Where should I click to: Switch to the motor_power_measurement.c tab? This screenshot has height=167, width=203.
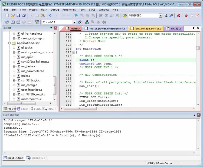pos(106,28)
